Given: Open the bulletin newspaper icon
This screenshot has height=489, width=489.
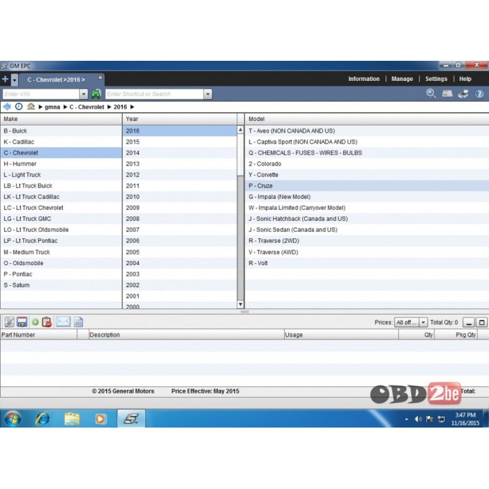Looking at the screenshot, I should click(447, 93).
